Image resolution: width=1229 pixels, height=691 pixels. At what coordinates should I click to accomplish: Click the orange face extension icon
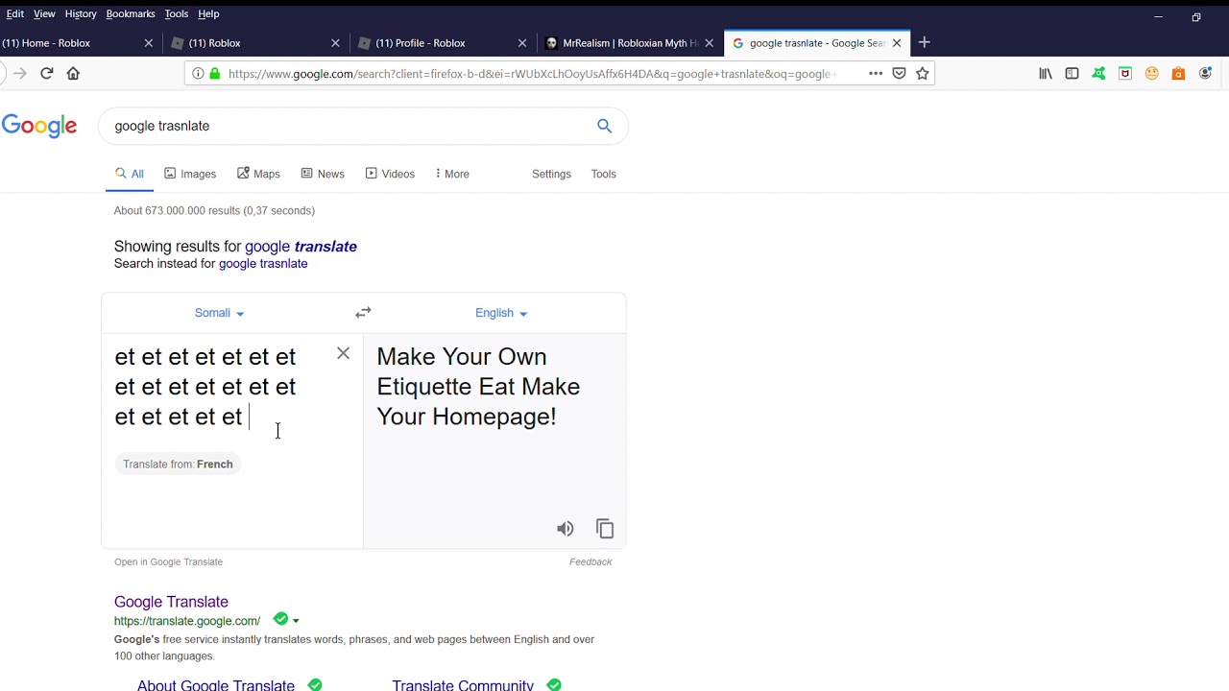(1151, 73)
